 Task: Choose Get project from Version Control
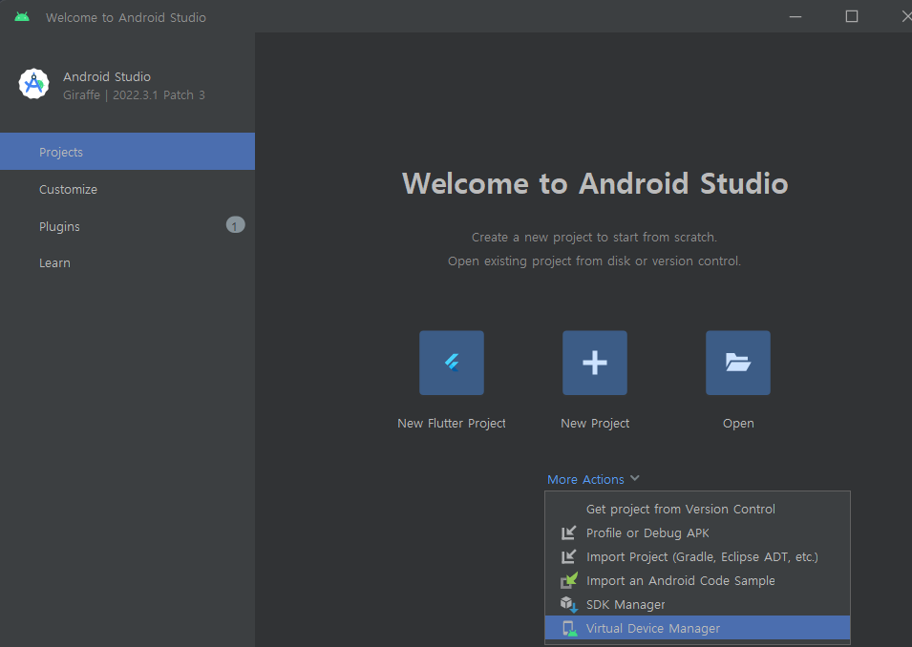[x=697, y=509]
